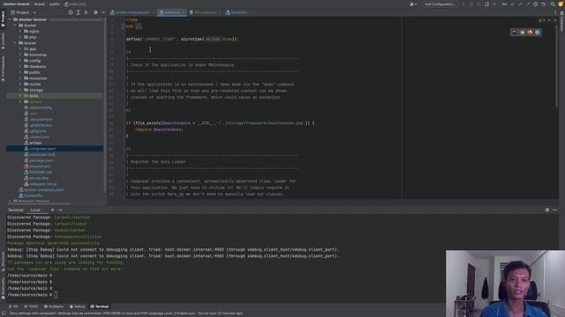Image resolution: width=565 pixels, height=317 pixels.
Task: Open page in Firefox browser icon
Action: (530, 33)
